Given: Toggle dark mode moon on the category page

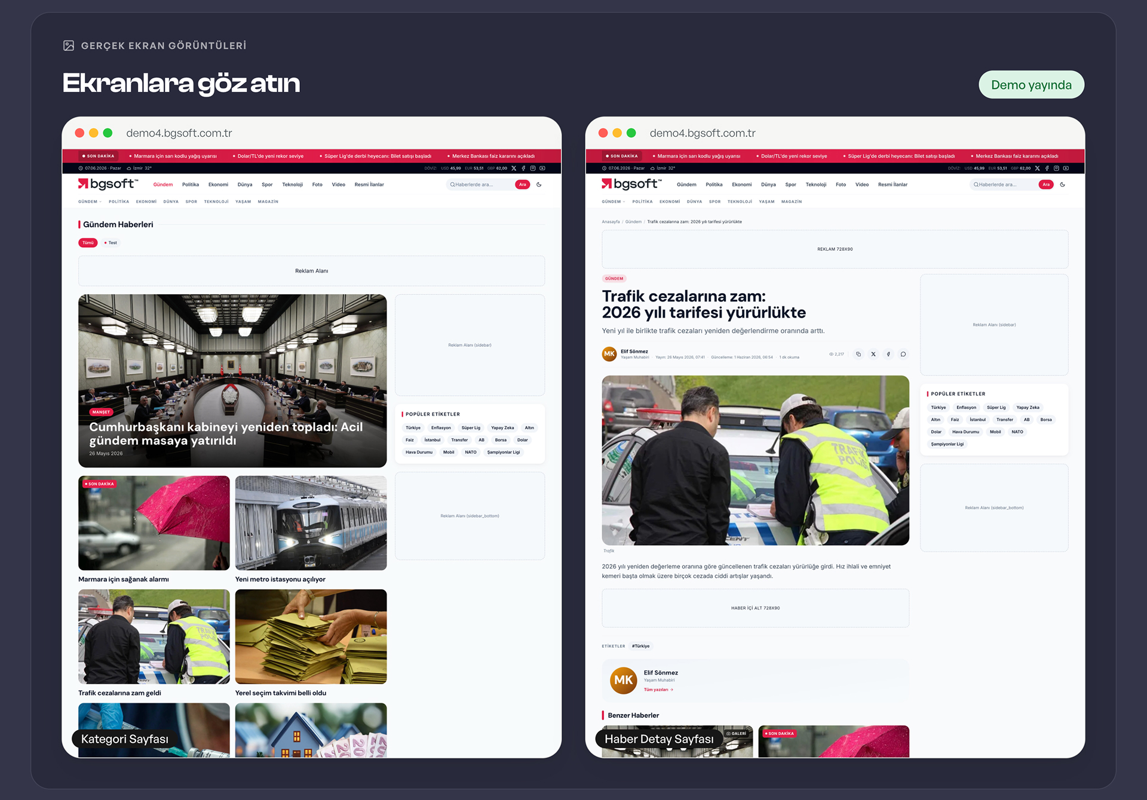Looking at the screenshot, I should 539,184.
